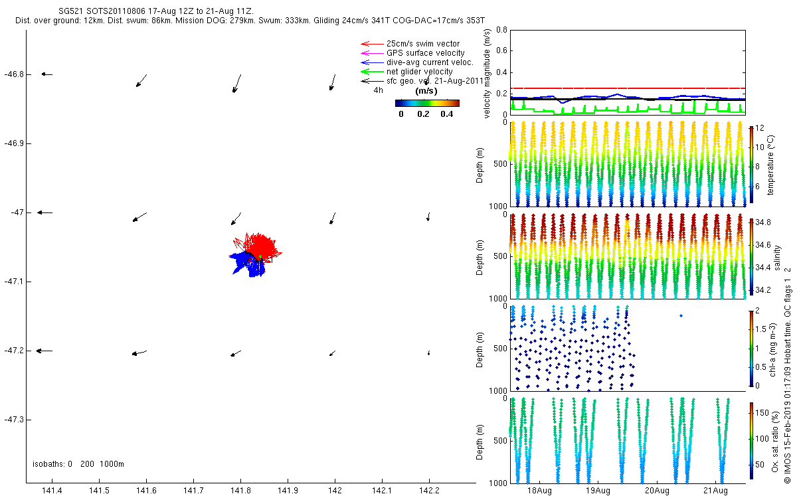Click the '4h' label under the legend

click(x=379, y=90)
